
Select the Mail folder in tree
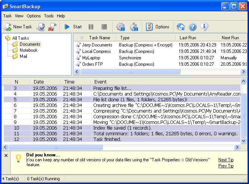(23, 56)
